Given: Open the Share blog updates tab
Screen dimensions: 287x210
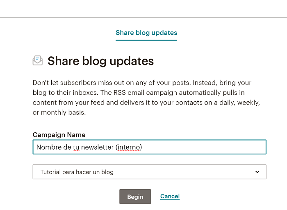Looking at the screenshot, I should (146, 33).
